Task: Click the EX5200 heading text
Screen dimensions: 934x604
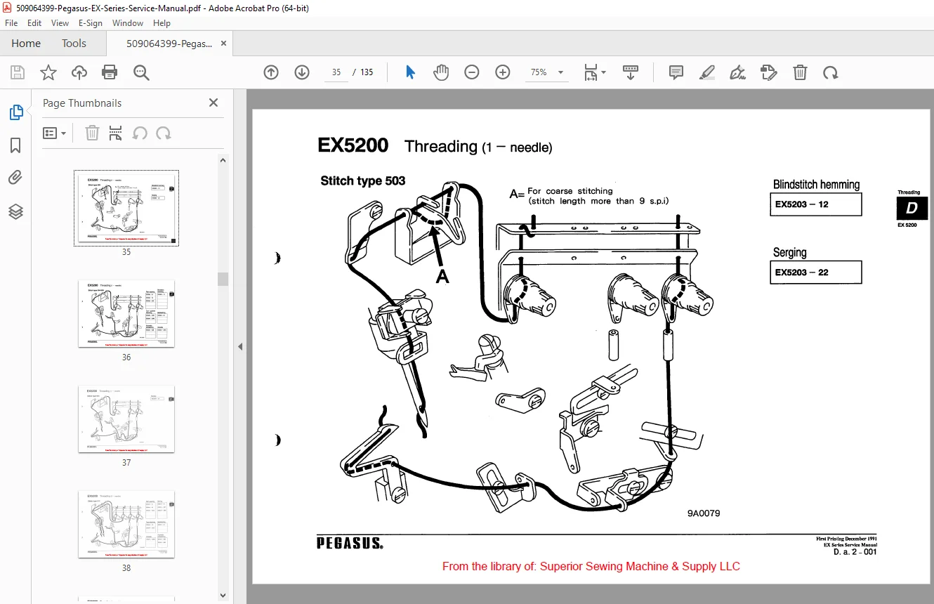Action: tap(353, 145)
